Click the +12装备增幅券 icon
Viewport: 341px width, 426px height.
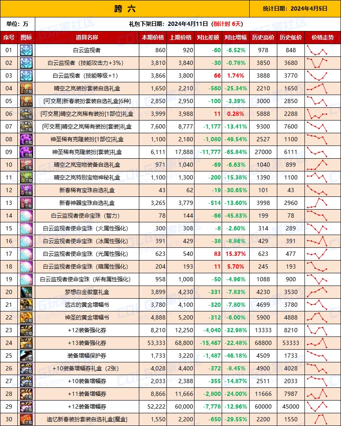point(26,407)
